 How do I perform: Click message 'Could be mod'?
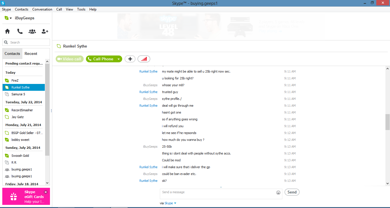click(x=171, y=160)
